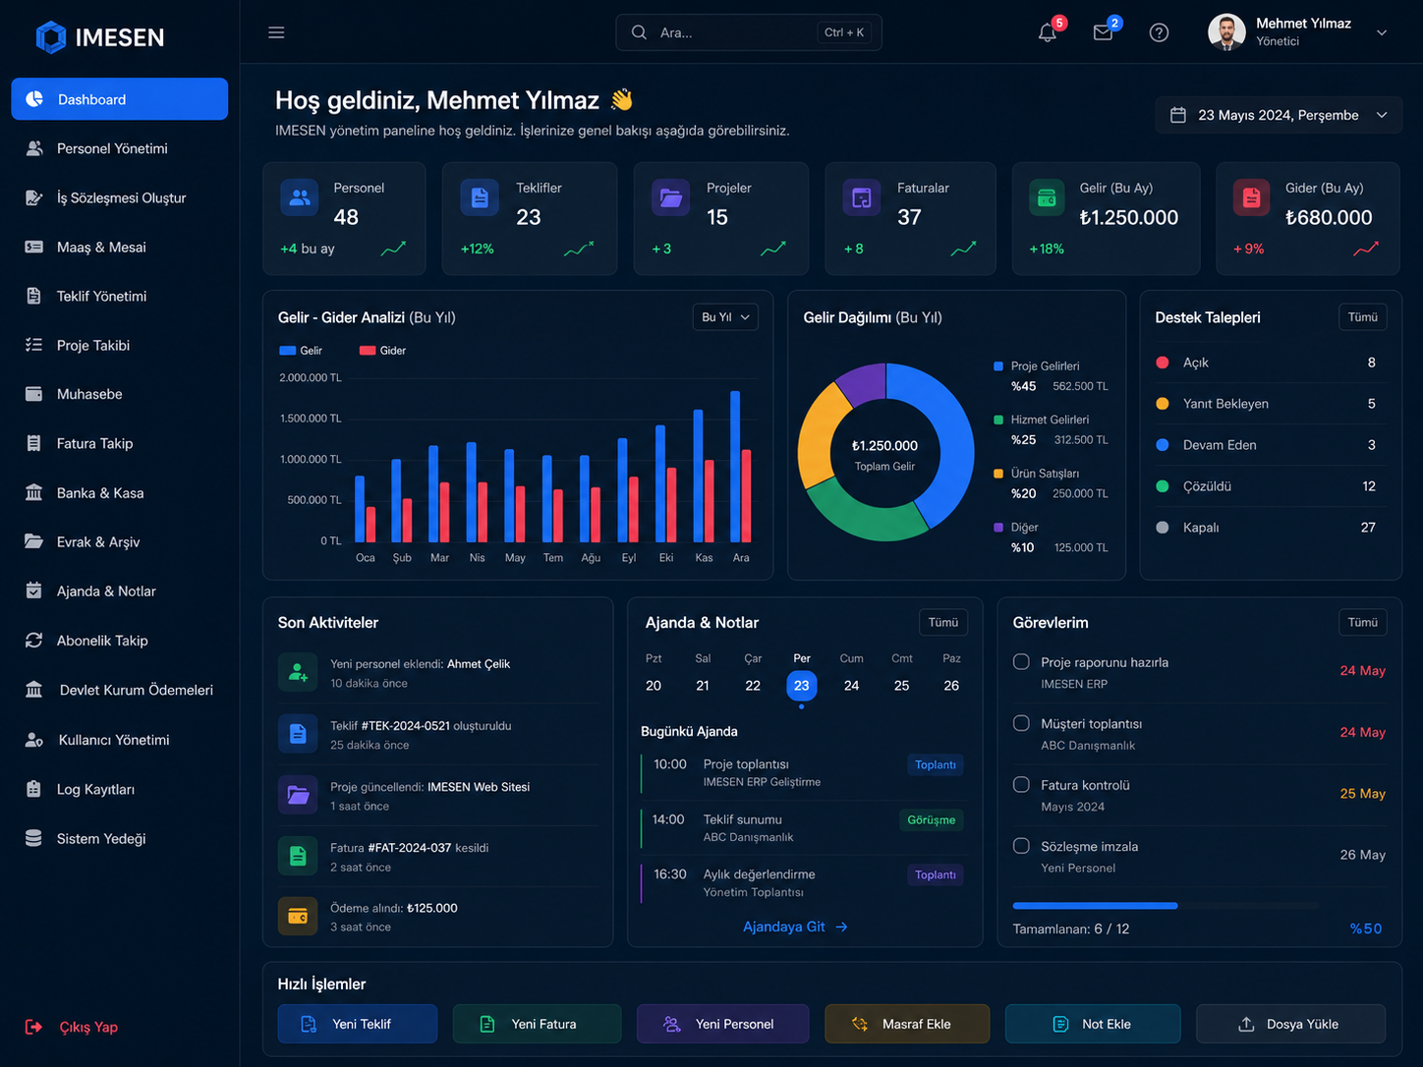Image resolution: width=1423 pixels, height=1067 pixels.
Task: Click the Masraf Ekle quick action
Action: [x=907, y=1024]
